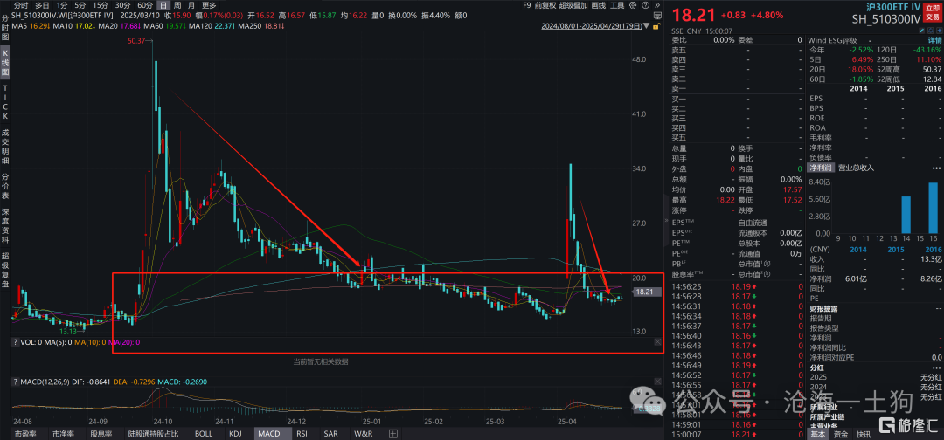Select the daily 日 K-line period
The width and height of the screenshot is (944, 440).
click(x=163, y=5)
